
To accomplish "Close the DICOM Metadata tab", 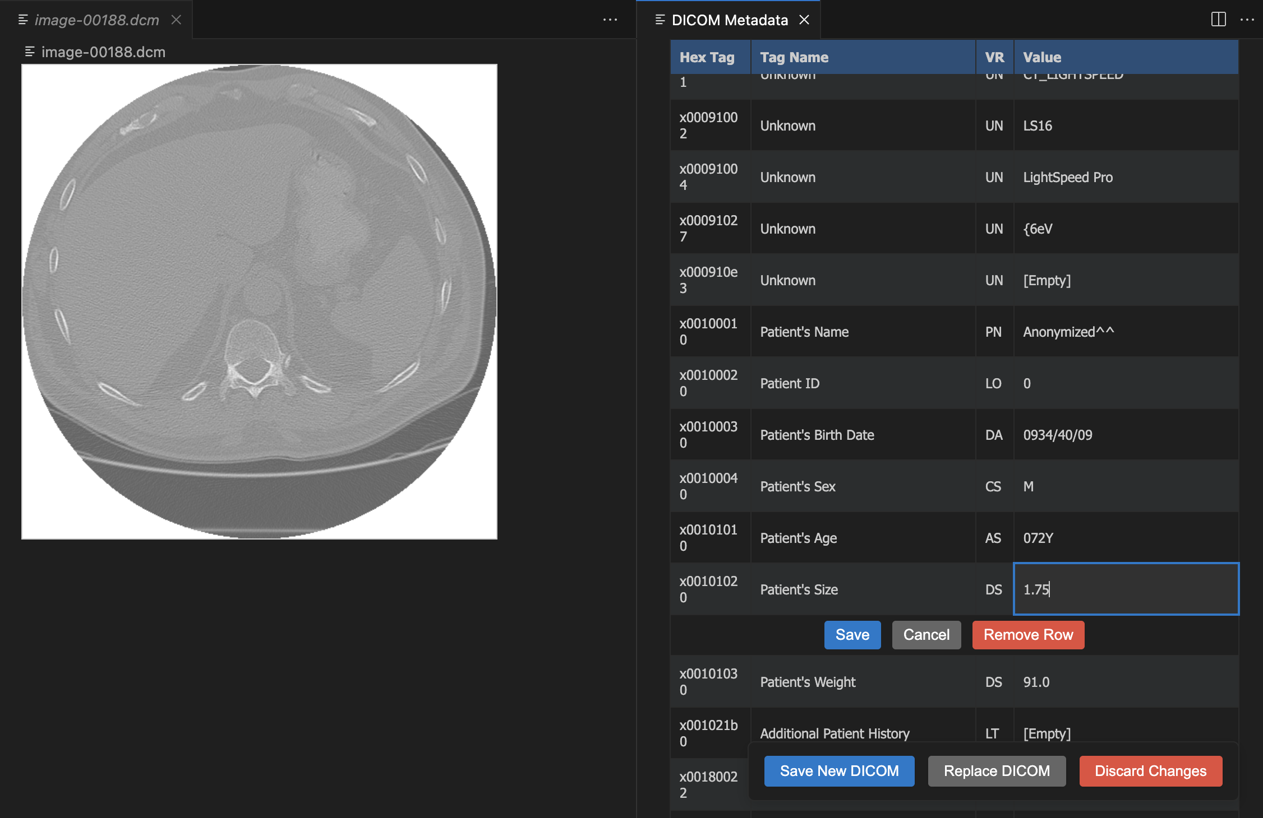I will (x=804, y=20).
